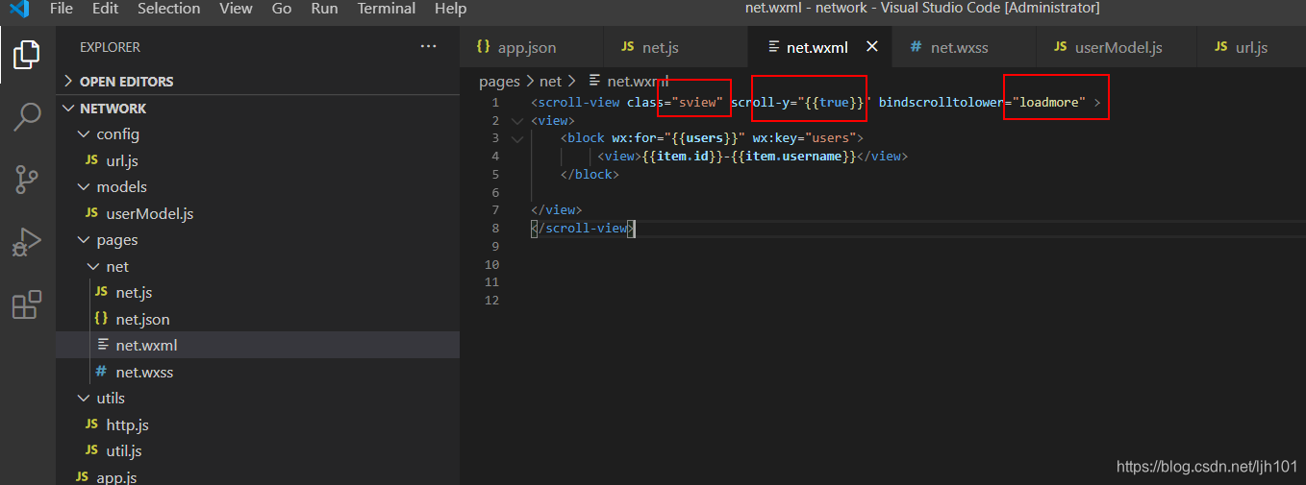The image size is (1306, 485).
Task: Click the braces icon on app.json tab
Action: [x=484, y=47]
